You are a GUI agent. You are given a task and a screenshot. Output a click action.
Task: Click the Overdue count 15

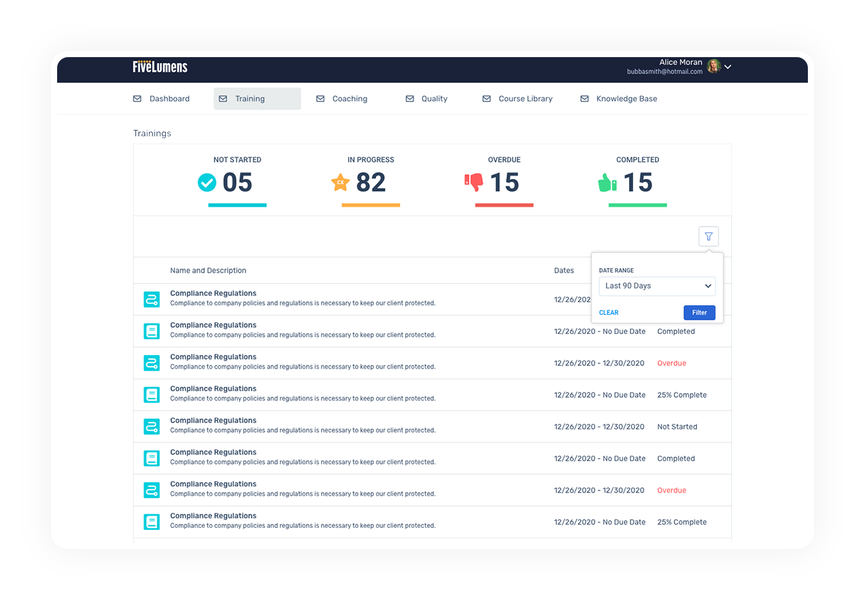(505, 182)
